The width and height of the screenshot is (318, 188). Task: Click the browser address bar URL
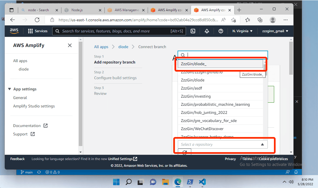(138, 20)
